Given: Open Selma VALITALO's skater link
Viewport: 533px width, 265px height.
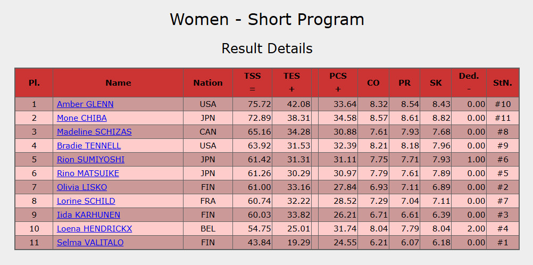Looking at the screenshot, I should [90, 243].
